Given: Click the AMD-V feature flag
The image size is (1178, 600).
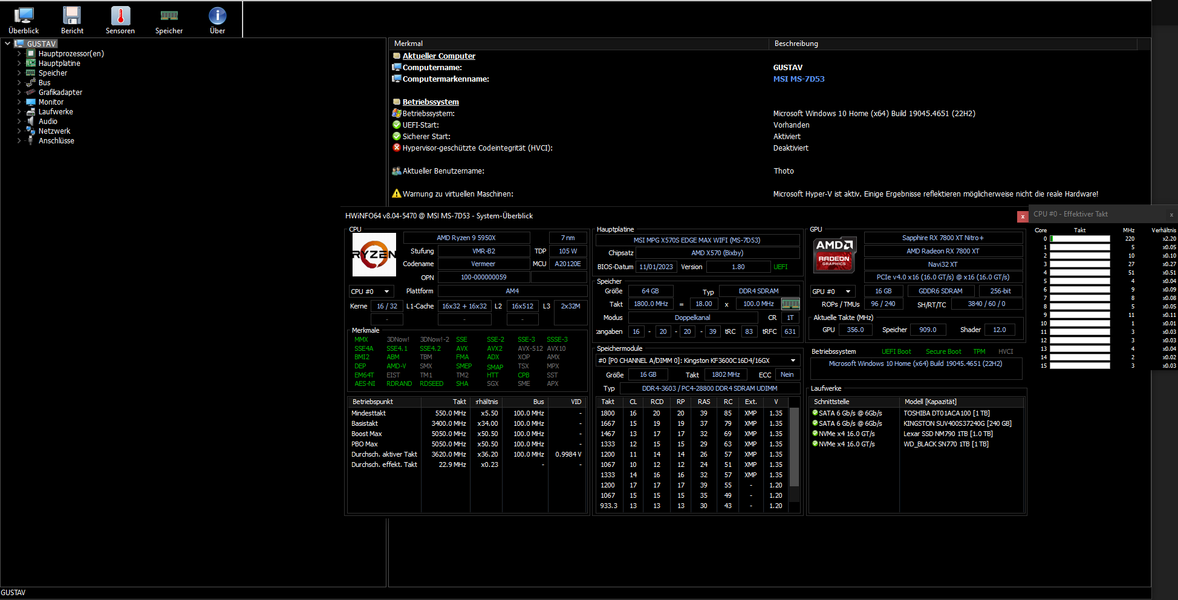Looking at the screenshot, I should 396,366.
